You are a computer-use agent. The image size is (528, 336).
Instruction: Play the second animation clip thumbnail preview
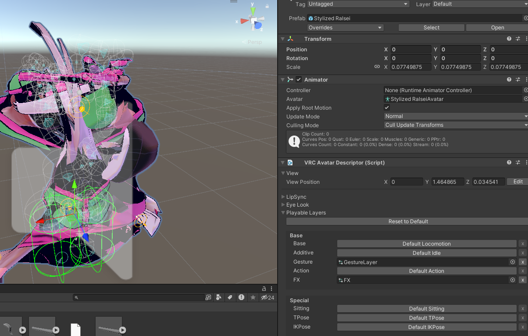[x=56, y=330]
